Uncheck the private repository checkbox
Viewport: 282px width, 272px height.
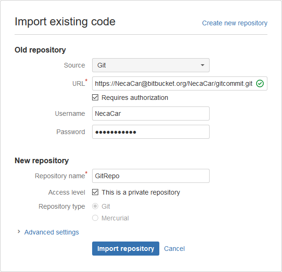click(x=95, y=192)
